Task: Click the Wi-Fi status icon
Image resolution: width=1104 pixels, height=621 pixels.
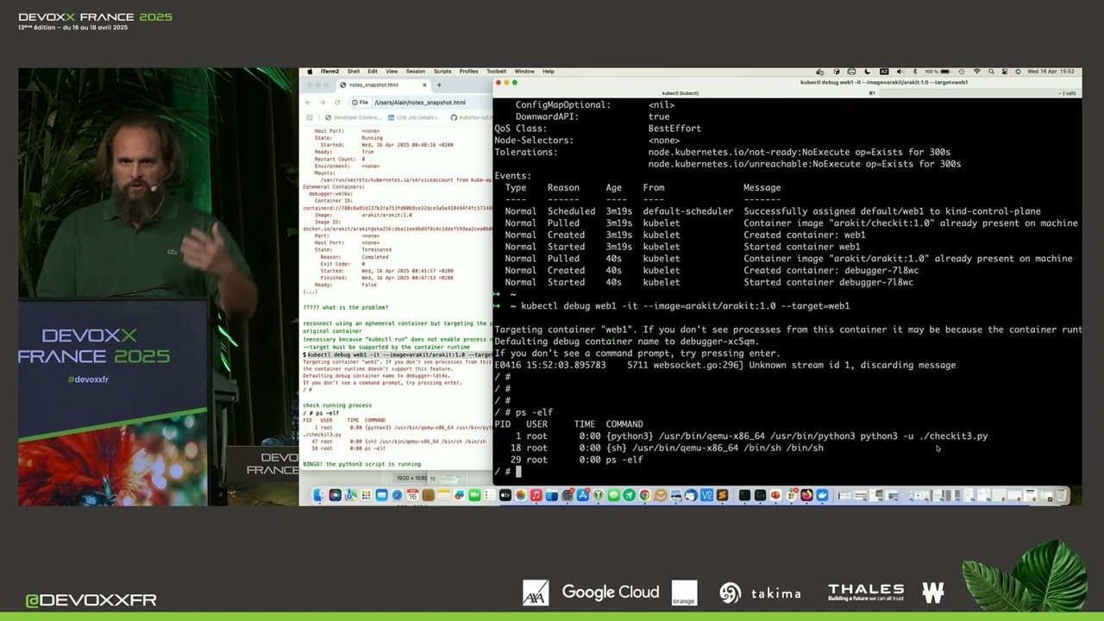Action: click(976, 72)
